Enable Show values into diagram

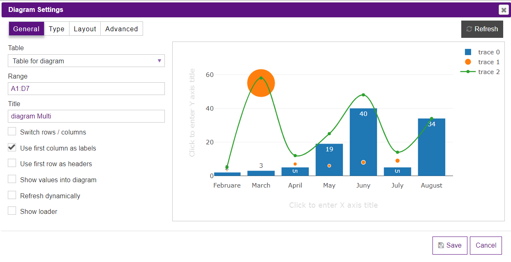tap(12, 179)
